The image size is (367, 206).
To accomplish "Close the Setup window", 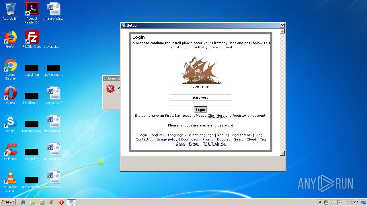I will [282, 25].
